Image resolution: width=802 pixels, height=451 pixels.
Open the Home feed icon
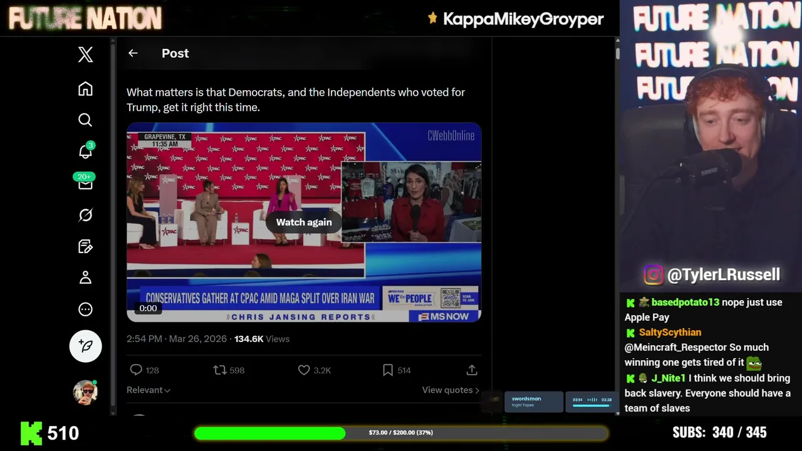pyautogui.click(x=85, y=88)
